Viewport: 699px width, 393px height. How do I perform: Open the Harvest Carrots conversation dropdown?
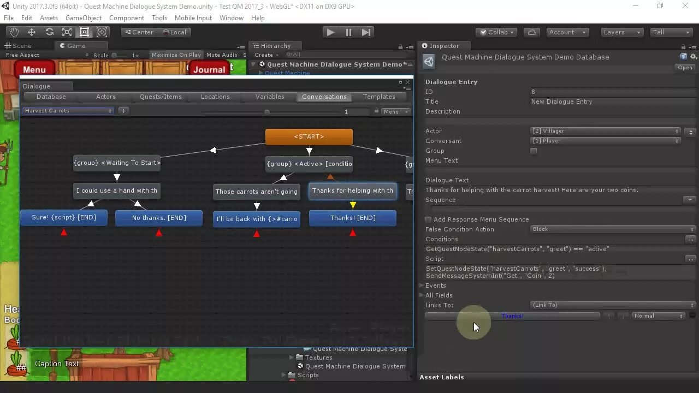coord(68,111)
